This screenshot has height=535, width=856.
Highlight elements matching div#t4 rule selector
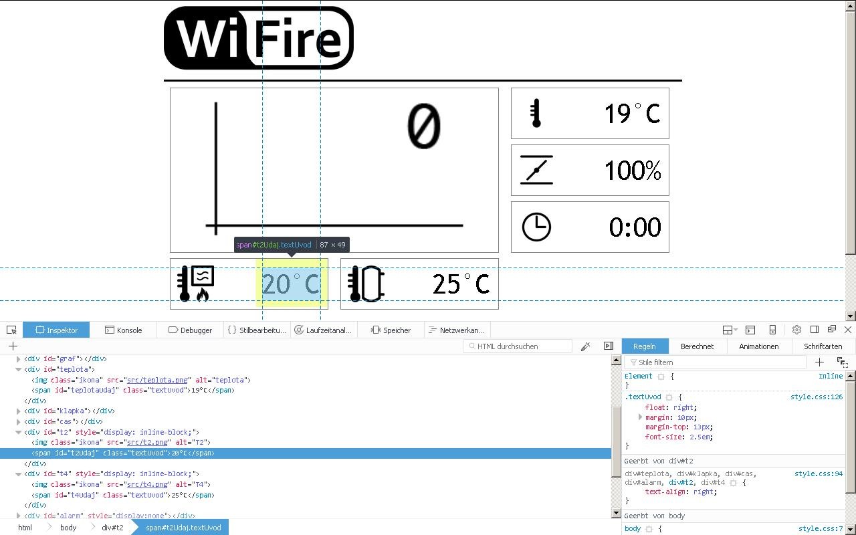733,483
